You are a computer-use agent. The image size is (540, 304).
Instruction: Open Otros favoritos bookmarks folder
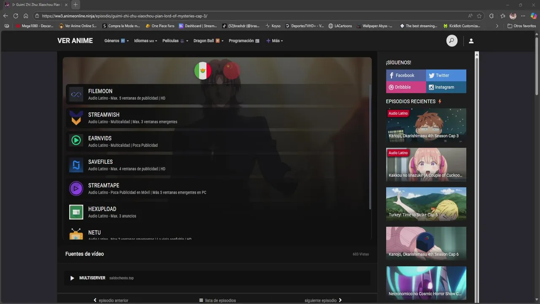tap(521, 26)
